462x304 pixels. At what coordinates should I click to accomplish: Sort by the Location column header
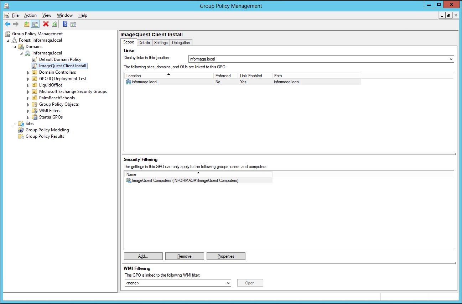coord(168,76)
